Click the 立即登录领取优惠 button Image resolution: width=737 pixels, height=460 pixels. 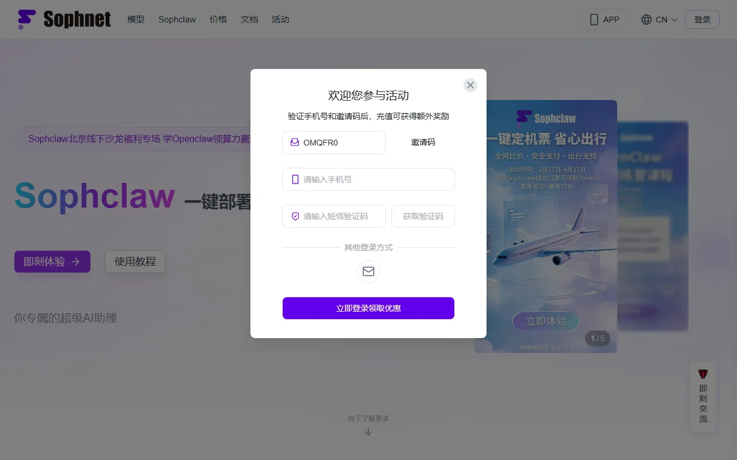pos(368,308)
